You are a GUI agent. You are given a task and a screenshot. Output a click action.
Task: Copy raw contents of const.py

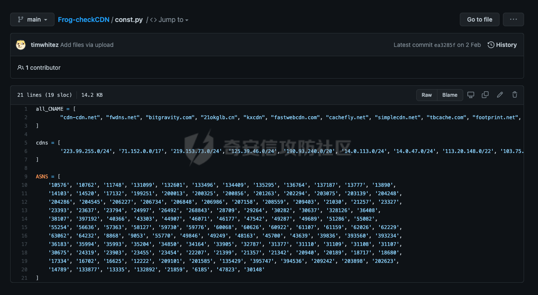pyautogui.click(x=485, y=95)
